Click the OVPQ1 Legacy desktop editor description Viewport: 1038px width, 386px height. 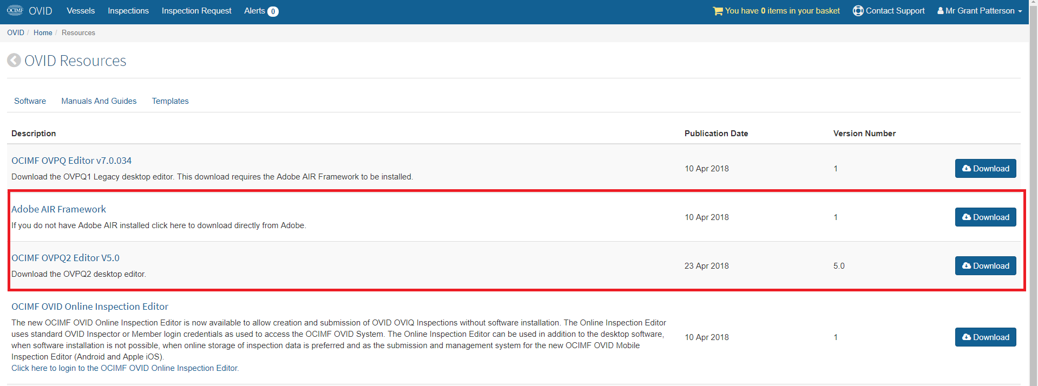(212, 177)
